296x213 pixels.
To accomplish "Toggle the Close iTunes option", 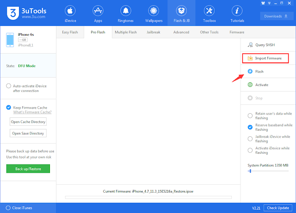I will tap(8, 208).
